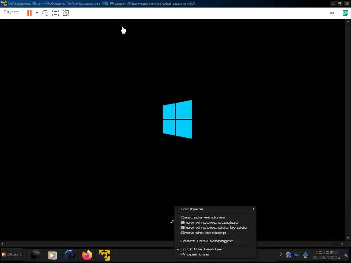Open the power options dropdown arrow beside pause
Image resolution: width=351 pixels, height=263 pixels.
[36, 13]
